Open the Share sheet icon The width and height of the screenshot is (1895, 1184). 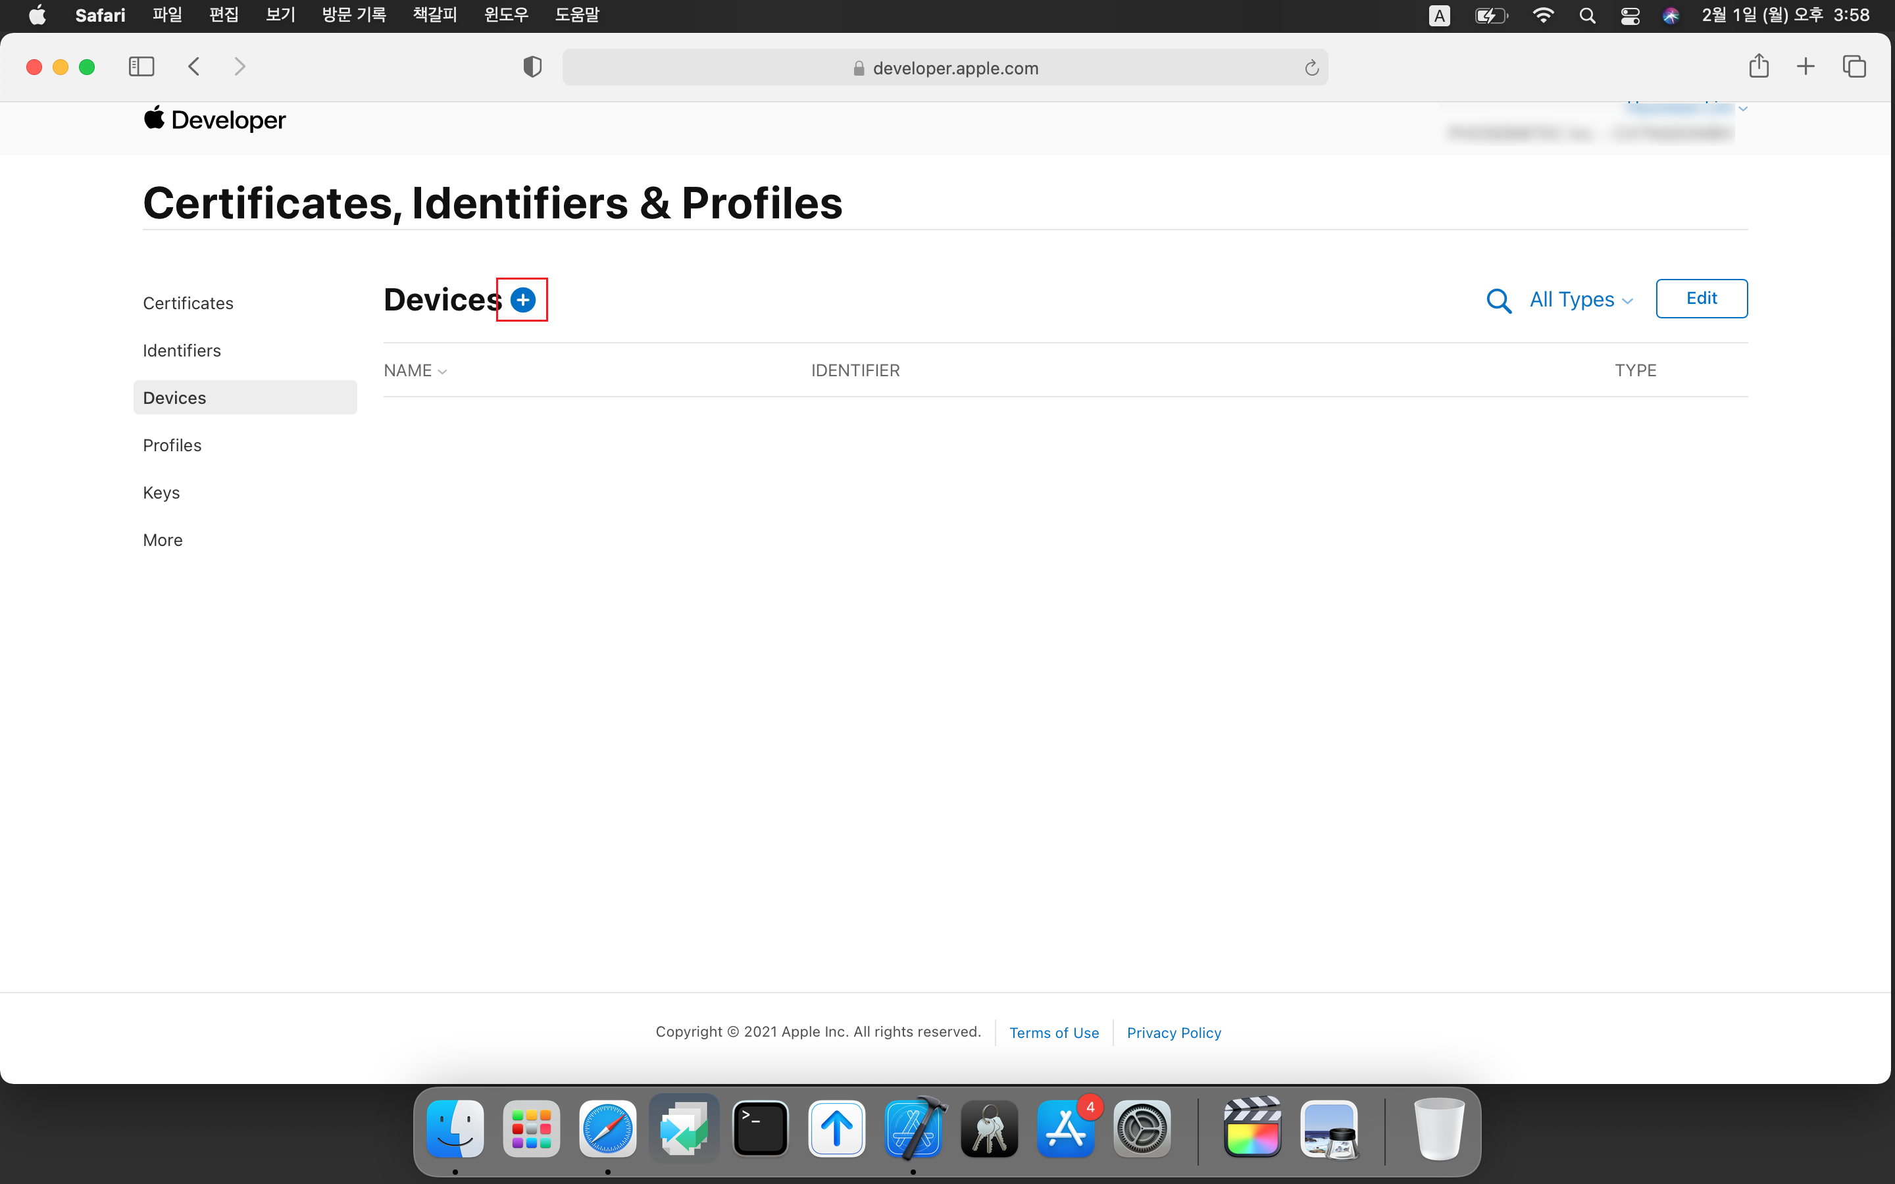(x=1759, y=66)
